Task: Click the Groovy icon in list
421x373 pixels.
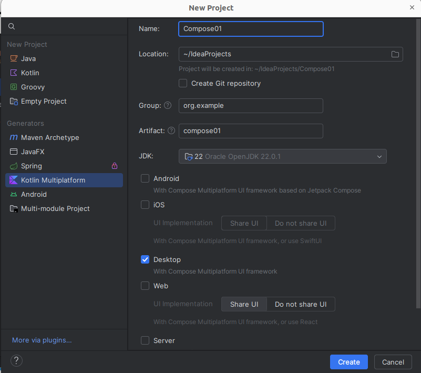Action: (14, 87)
